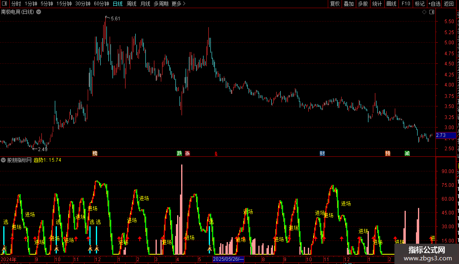The width and height of the screenshot is (459, 264).
Task: Open 多周期 multi-period view
Action: tap(161, 4)
